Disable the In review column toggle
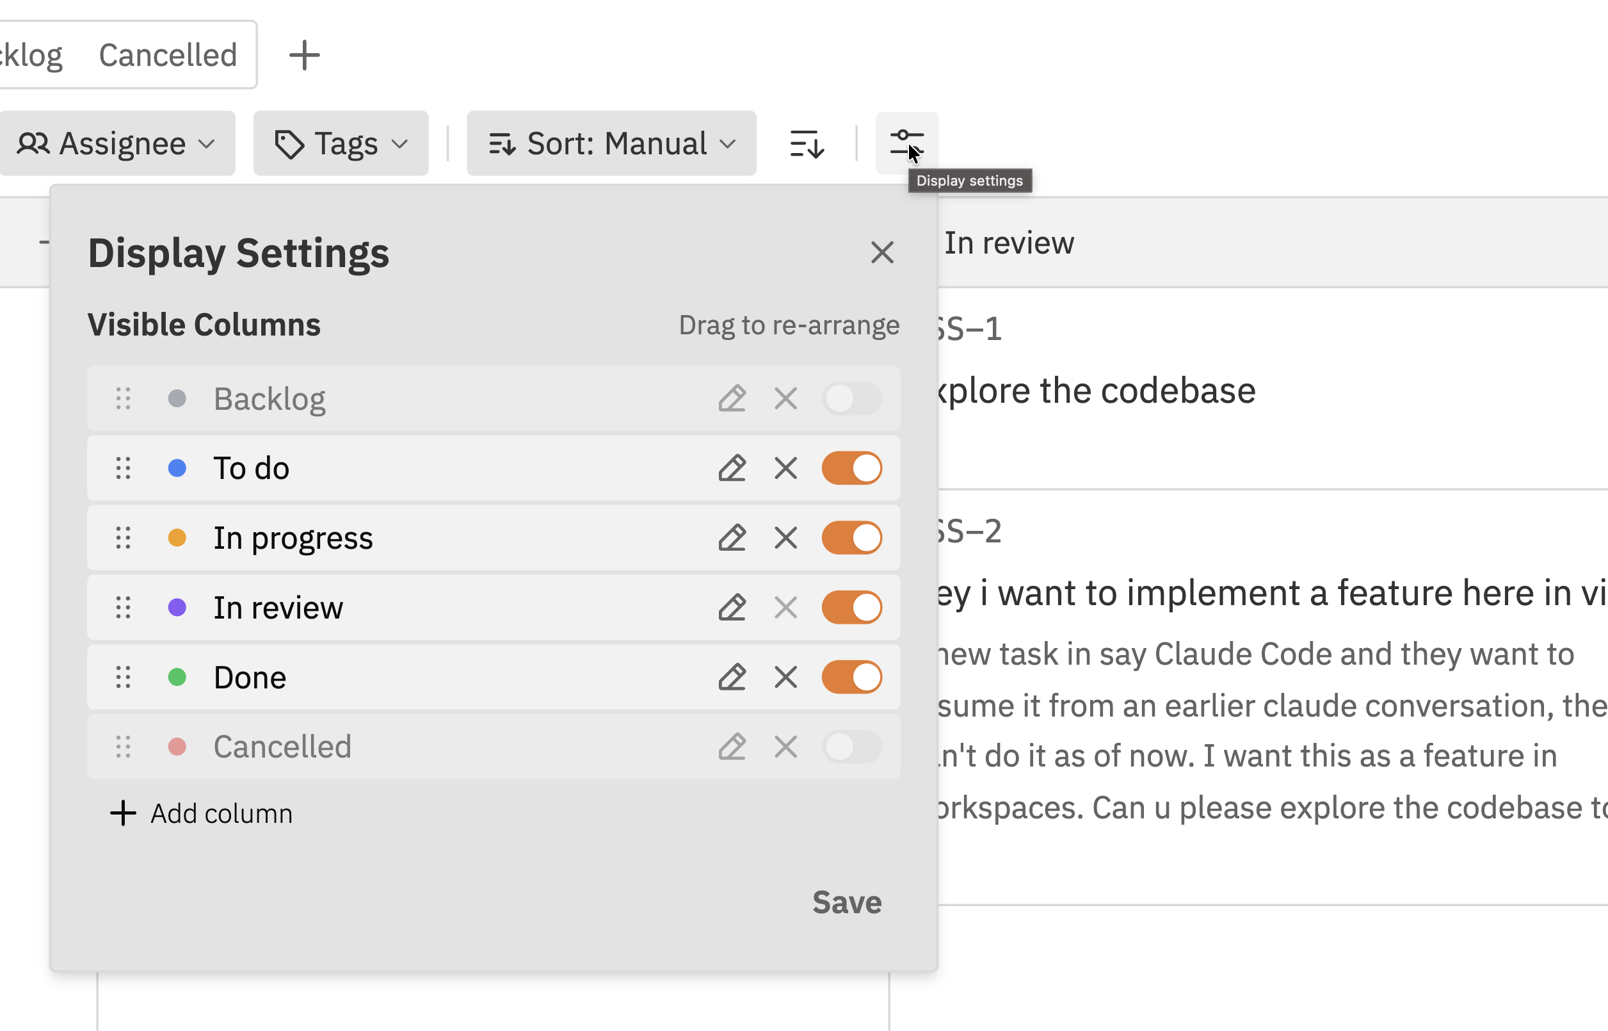The width and height of the screenshot is (1608, 1031). 852,607
